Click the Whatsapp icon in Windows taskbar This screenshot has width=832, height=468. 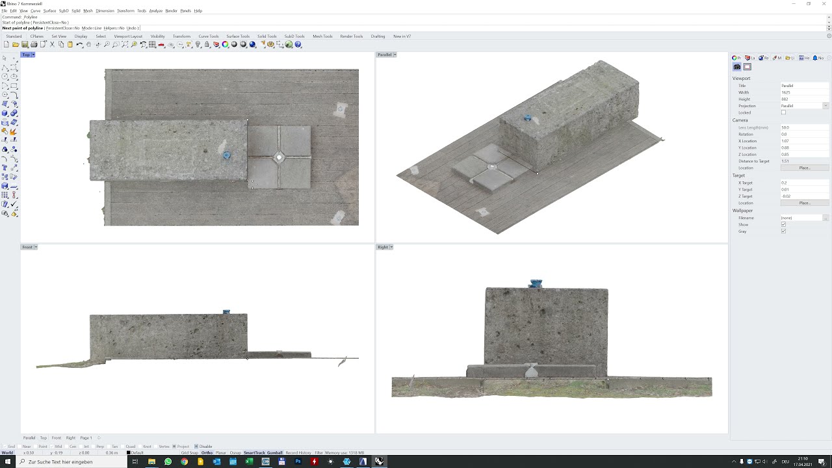pyautogui.click(x=168, y=461)
